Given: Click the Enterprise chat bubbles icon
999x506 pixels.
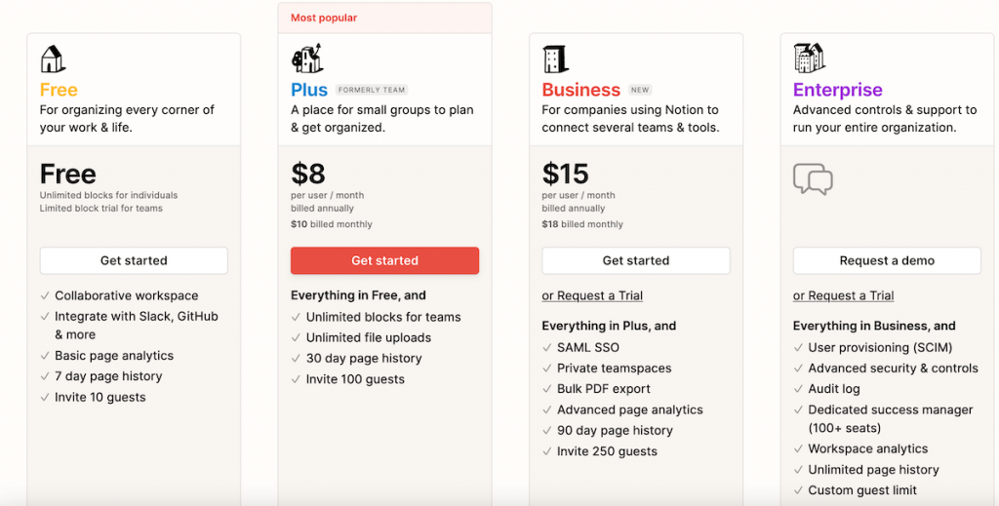Looking at the screenshot, I should pyautogui.click(x=813, y=179).
